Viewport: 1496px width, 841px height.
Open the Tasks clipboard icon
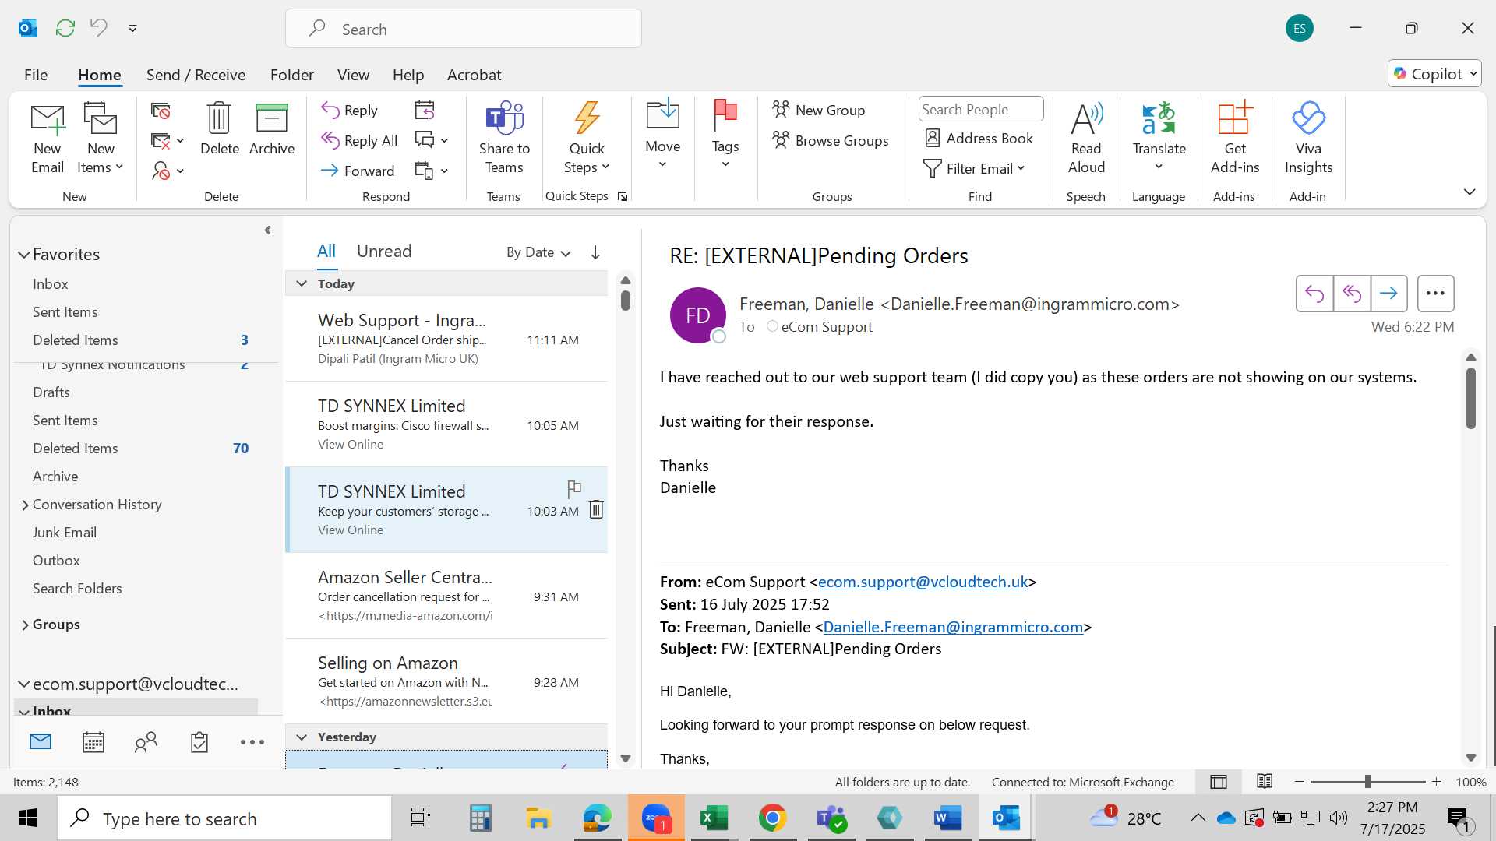pos(199,742)
